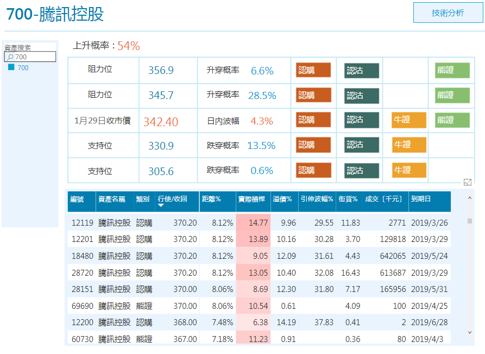
Task: Click resistance level 356.9 value
Action: pyautogui.click(x=161, y=70)
